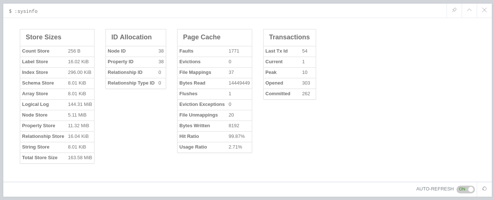Click the Committed transactions count
Viewport: 494px width, 200px height.
pyautogui.click(x=306, y=94)
